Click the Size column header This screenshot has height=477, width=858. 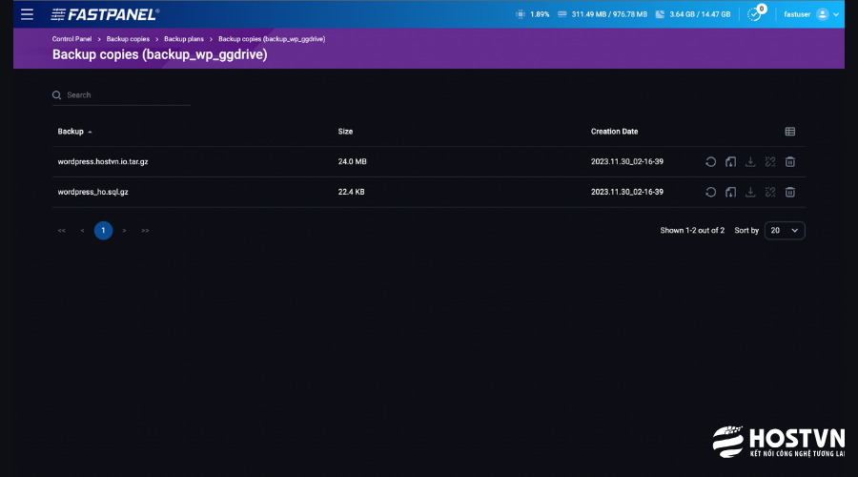[x=345, y=132]
